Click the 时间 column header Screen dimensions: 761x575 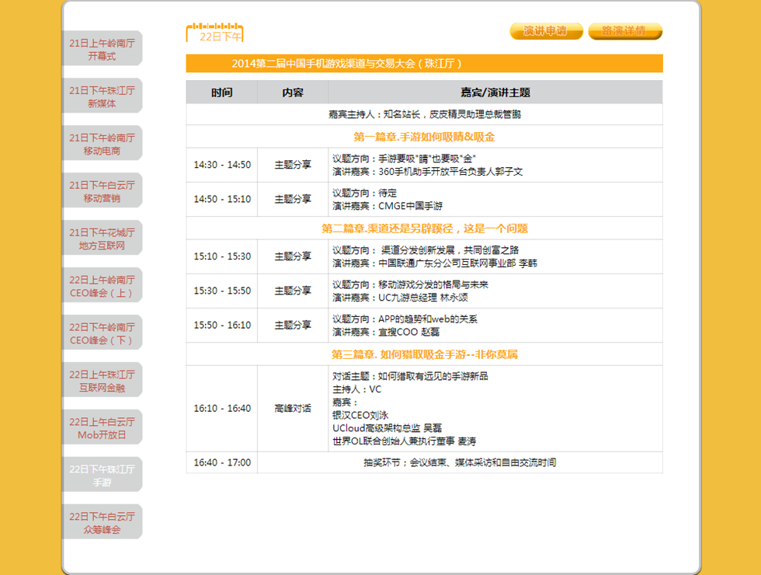[222, 92]
